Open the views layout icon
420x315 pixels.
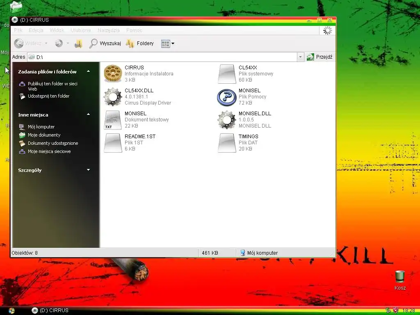(165, 43)
